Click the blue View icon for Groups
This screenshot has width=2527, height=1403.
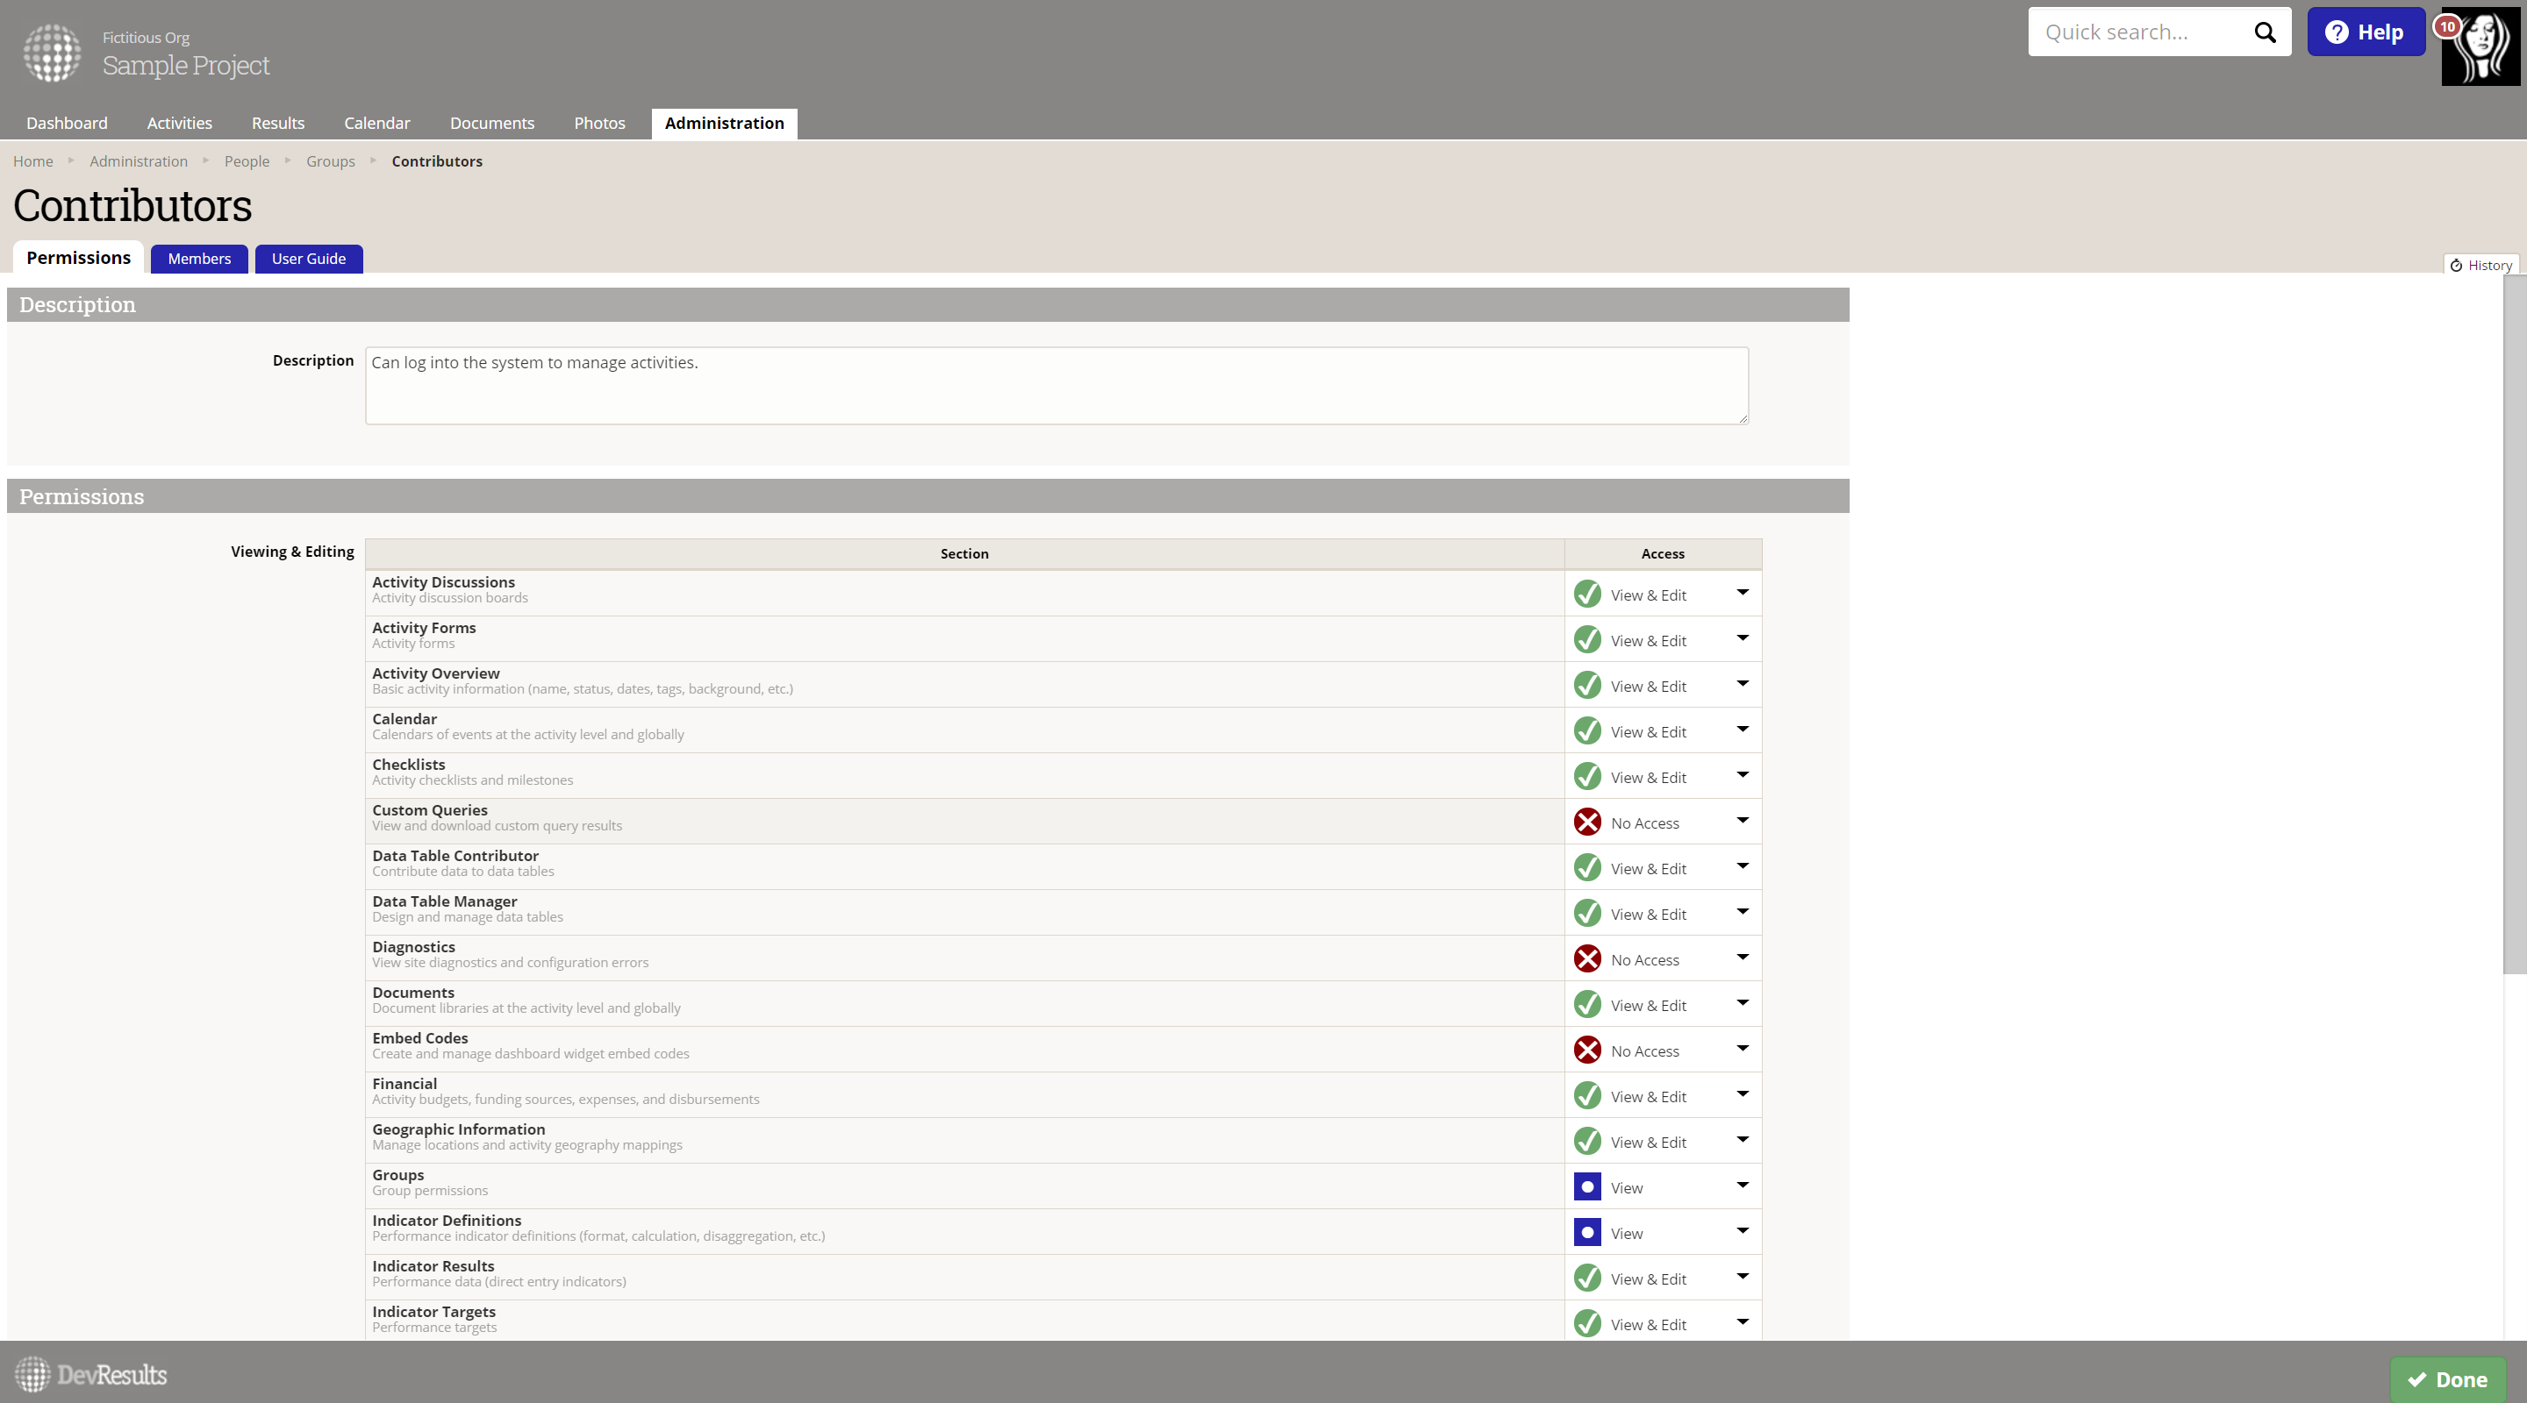(1587, 1186)
